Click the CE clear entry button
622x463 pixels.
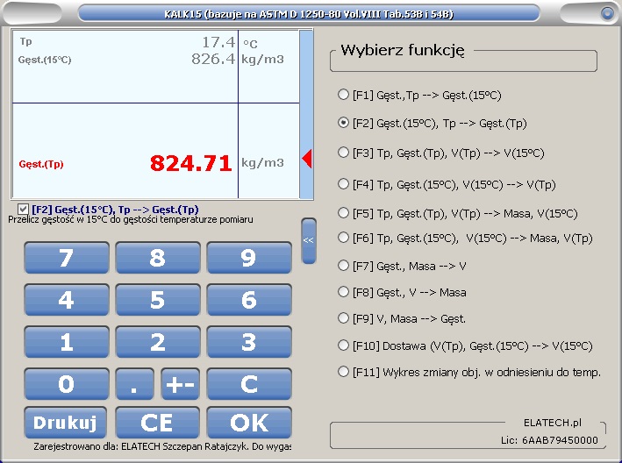[x=158, y=423]
